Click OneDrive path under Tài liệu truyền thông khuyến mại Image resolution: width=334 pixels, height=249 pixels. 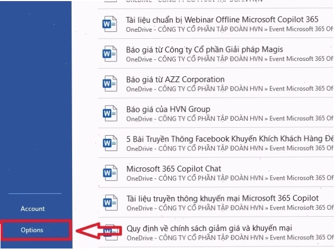(230, 208)
